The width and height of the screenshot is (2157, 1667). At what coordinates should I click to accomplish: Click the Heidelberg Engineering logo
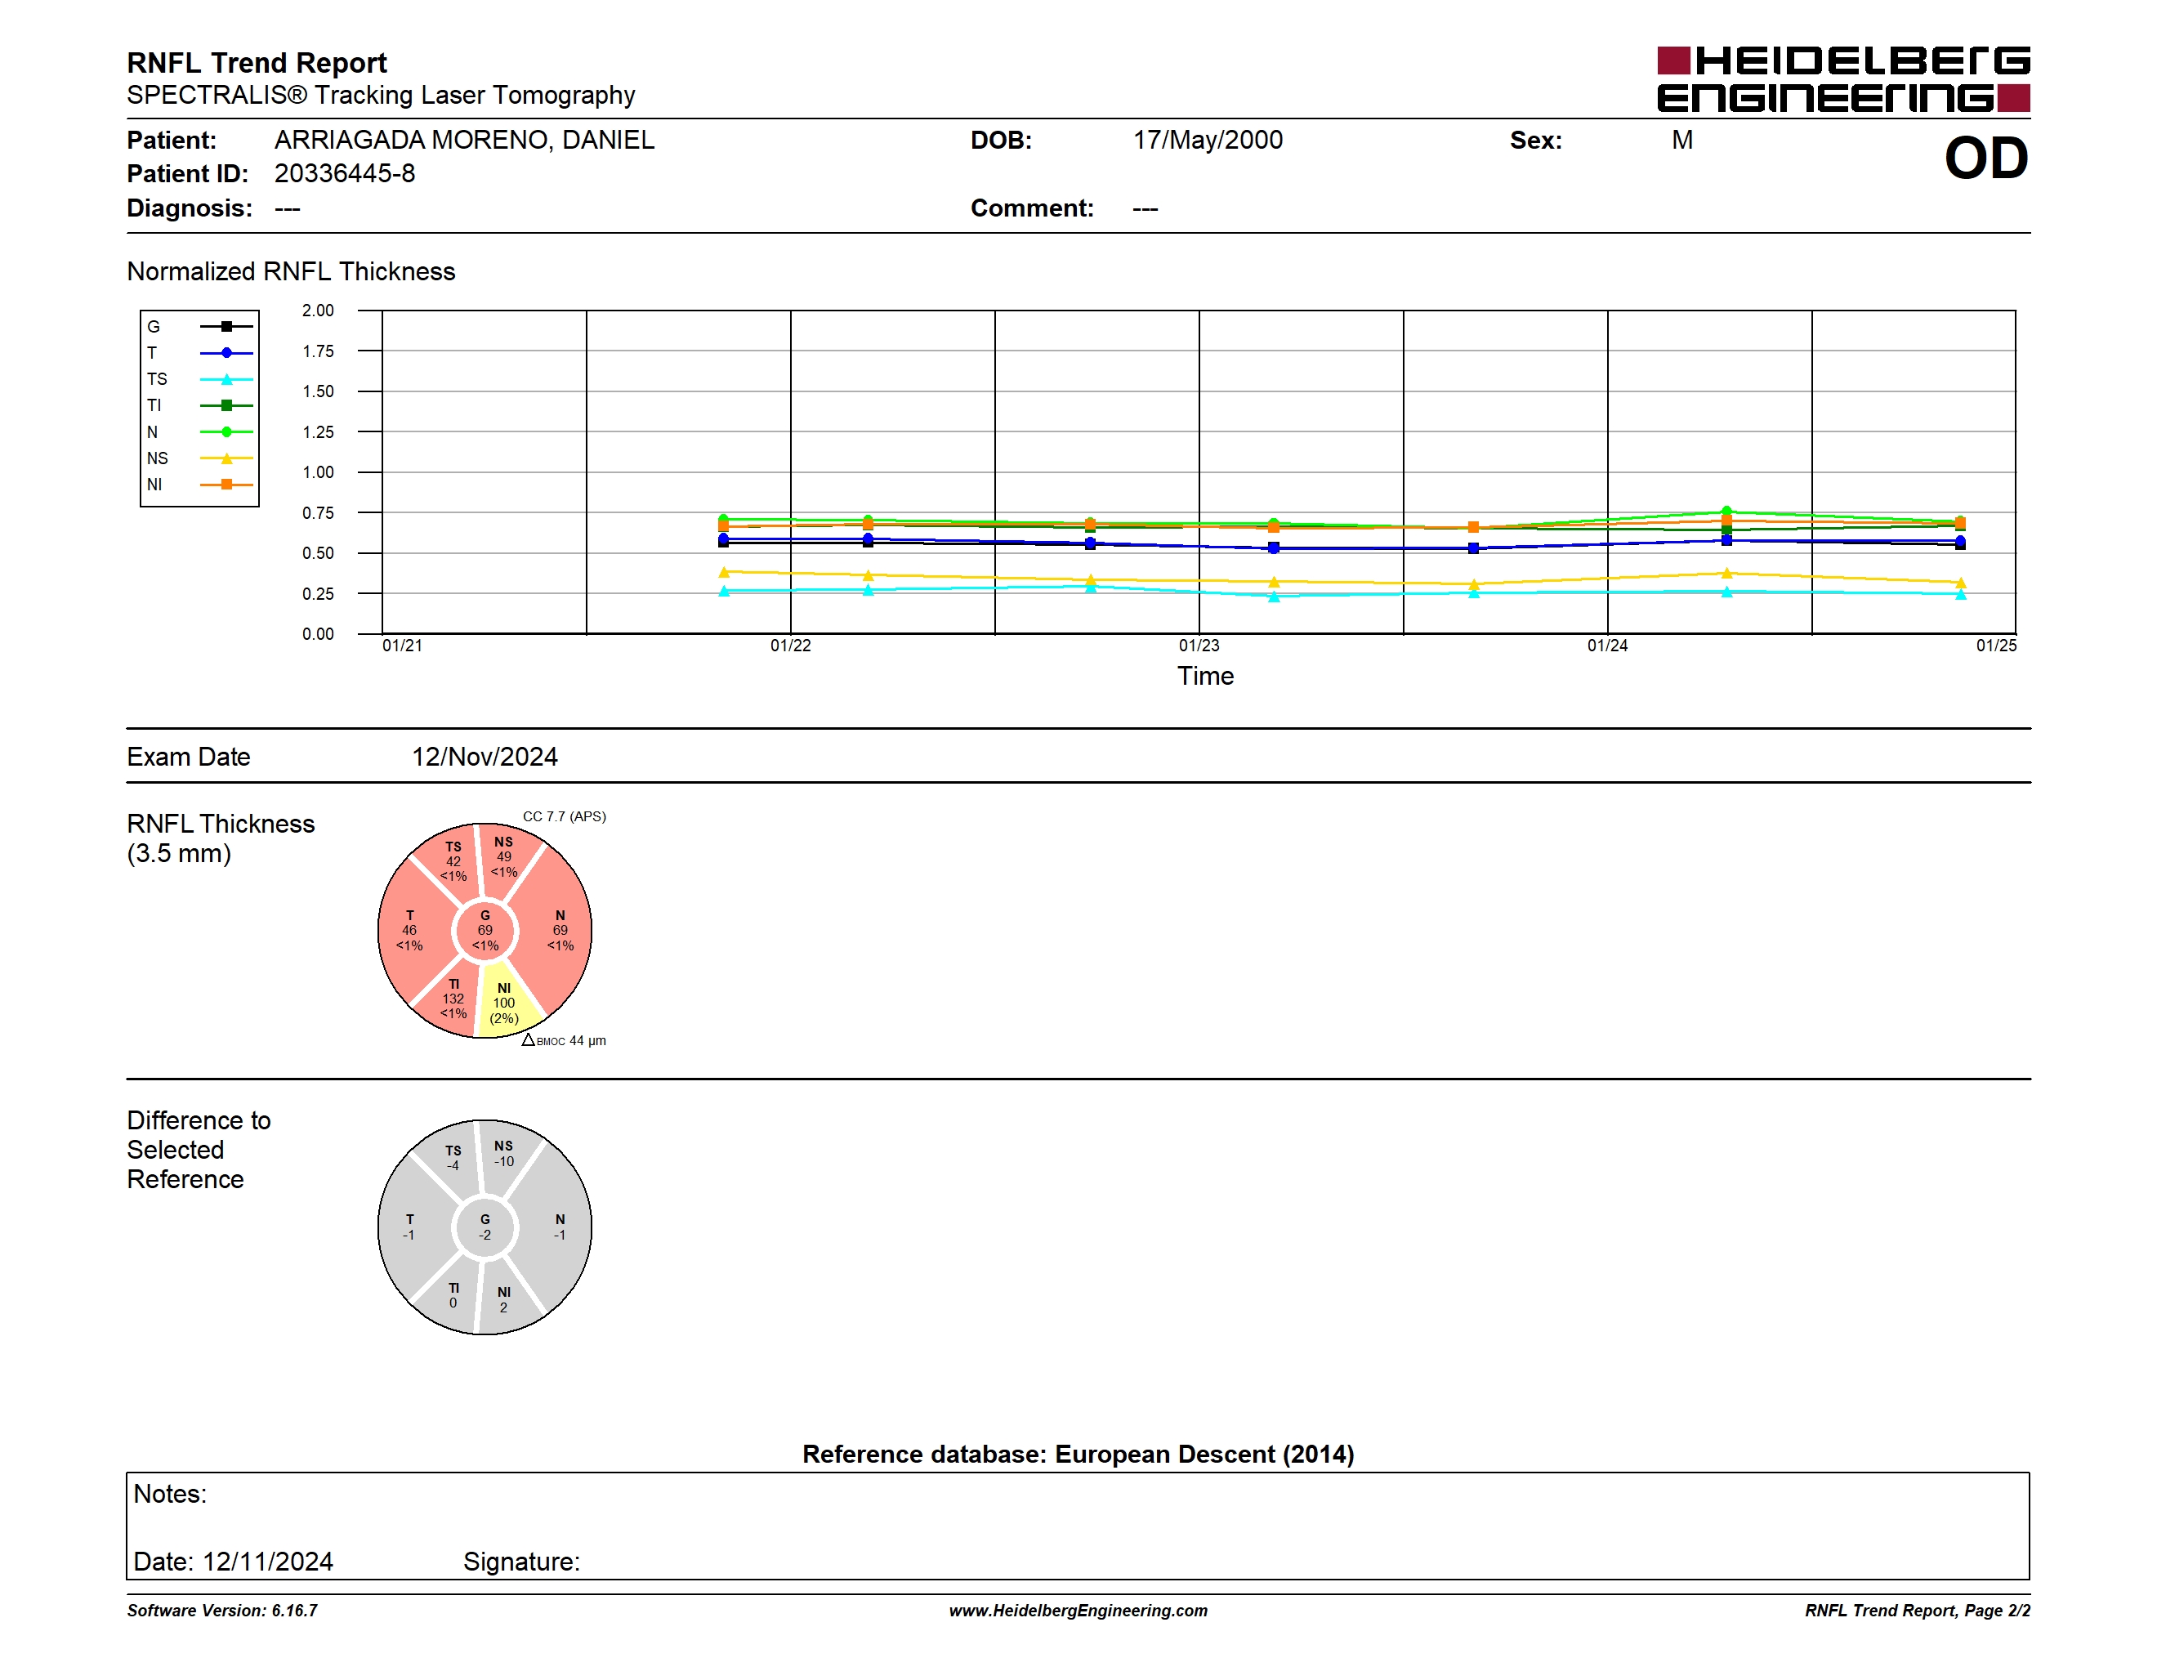pyautogui.click(x=1843, y=79)
